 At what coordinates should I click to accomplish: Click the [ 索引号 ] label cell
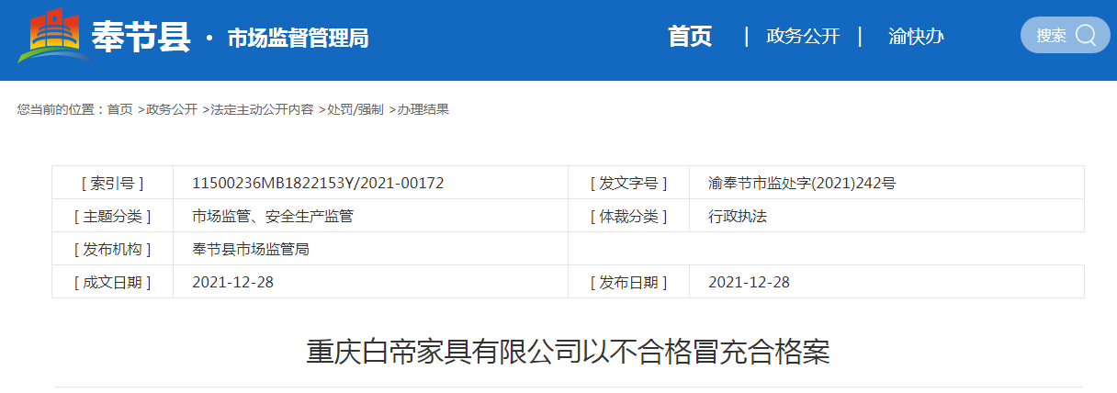tap(113, 183)
